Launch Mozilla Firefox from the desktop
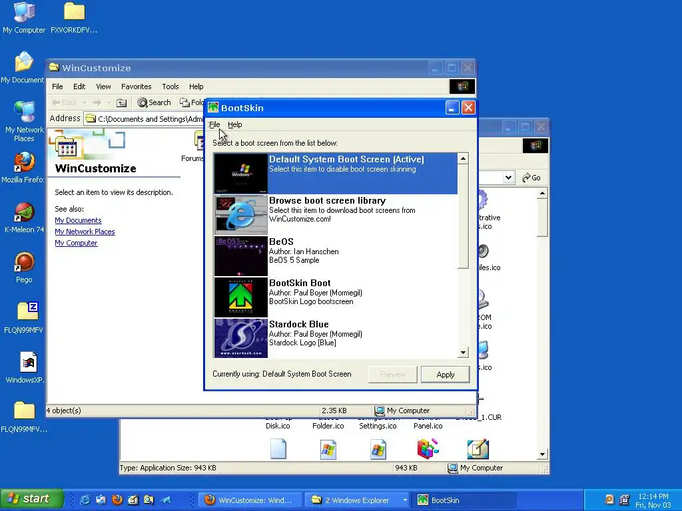This screenshot has width=682, height=511. point(23,167)
